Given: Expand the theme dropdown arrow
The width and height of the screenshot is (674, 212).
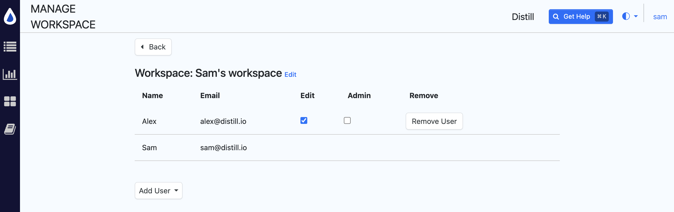Looking at the screenshot, I should point(636,16).
